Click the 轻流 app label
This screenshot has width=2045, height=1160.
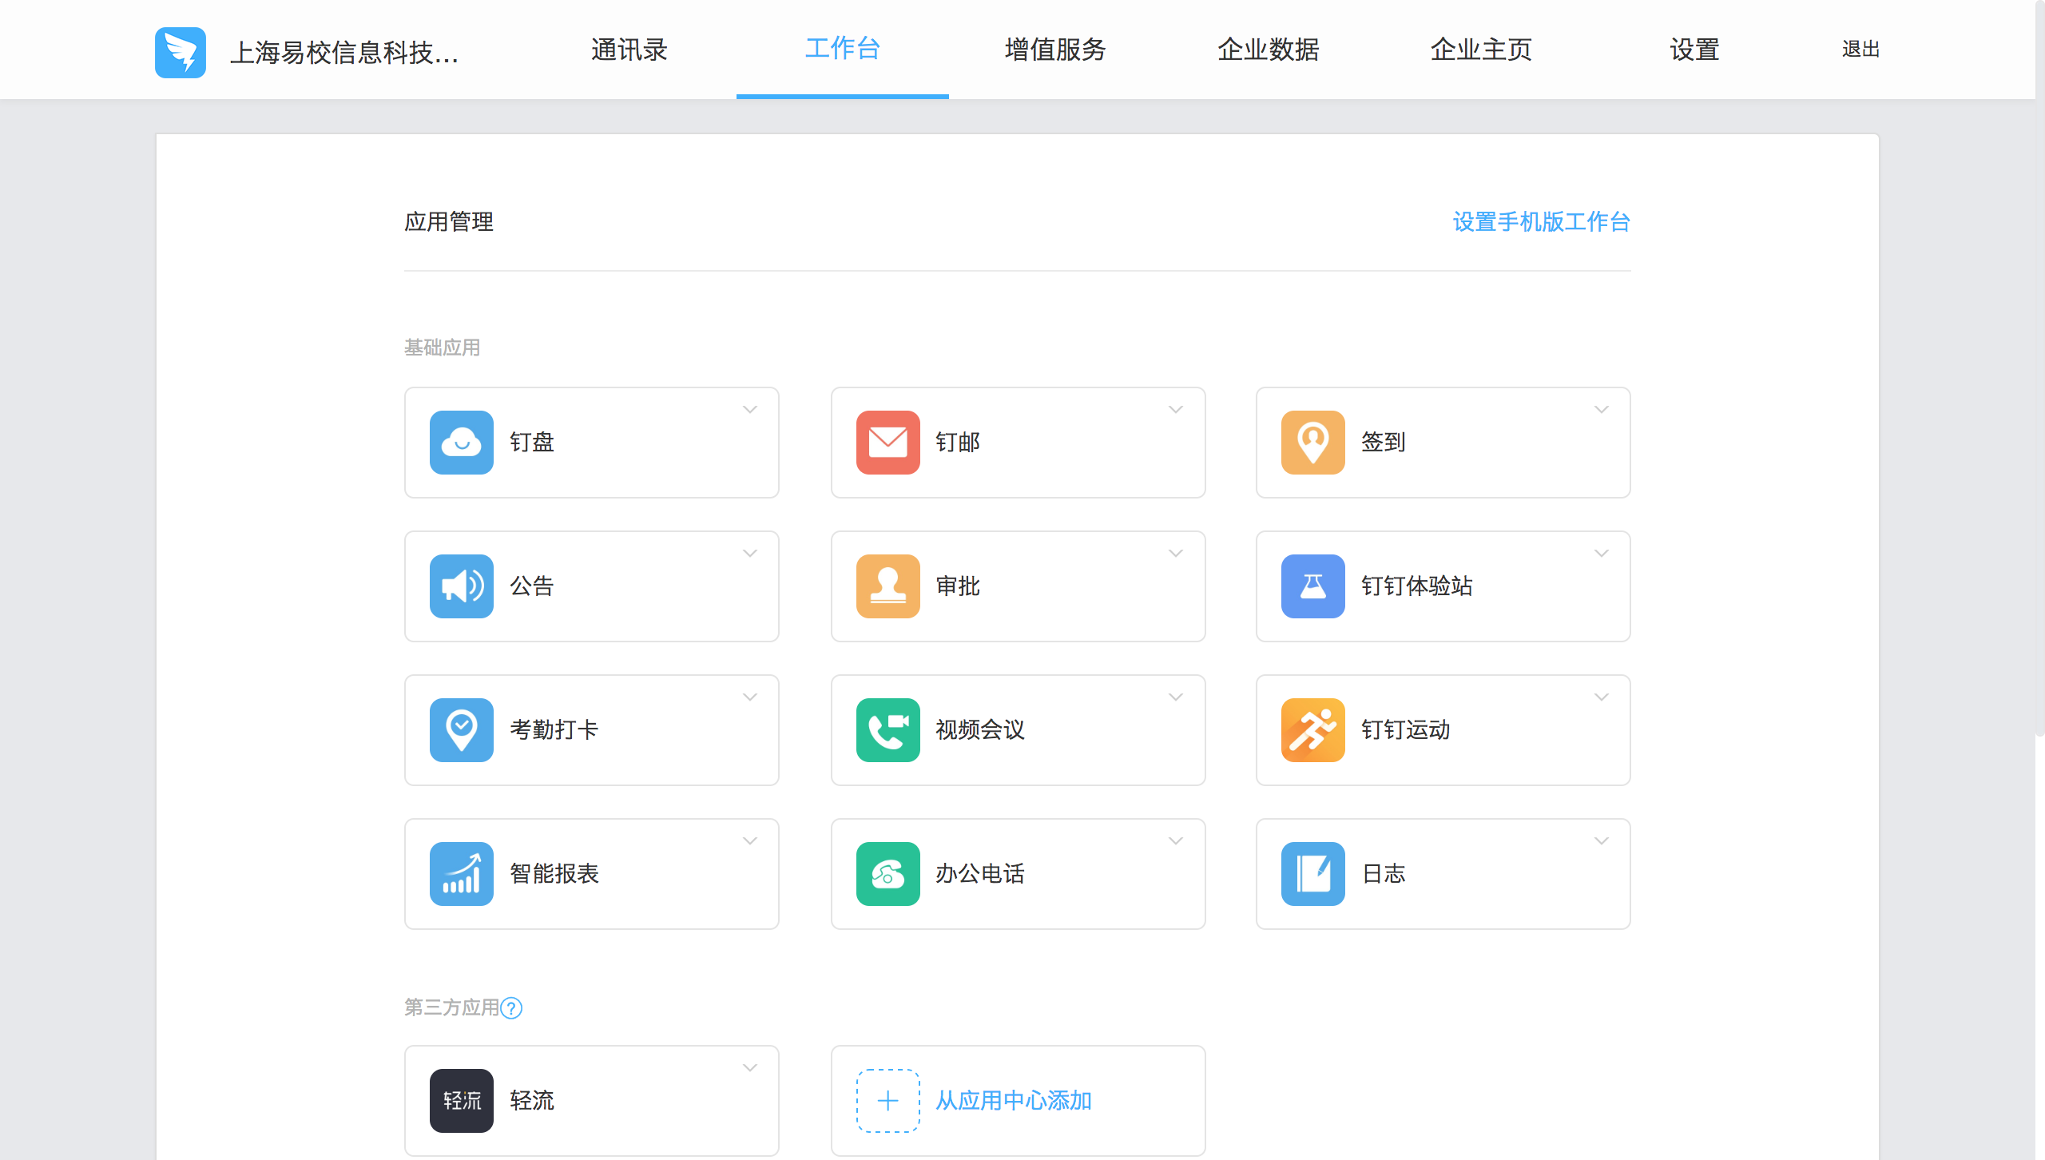532,1100
